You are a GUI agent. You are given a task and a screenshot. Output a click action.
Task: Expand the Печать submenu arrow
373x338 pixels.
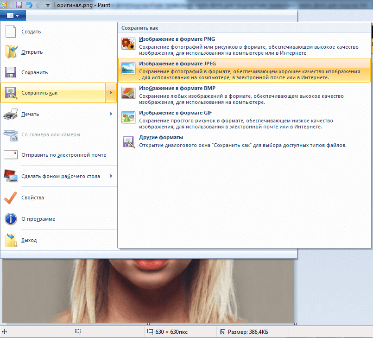[x=111, y=114]
